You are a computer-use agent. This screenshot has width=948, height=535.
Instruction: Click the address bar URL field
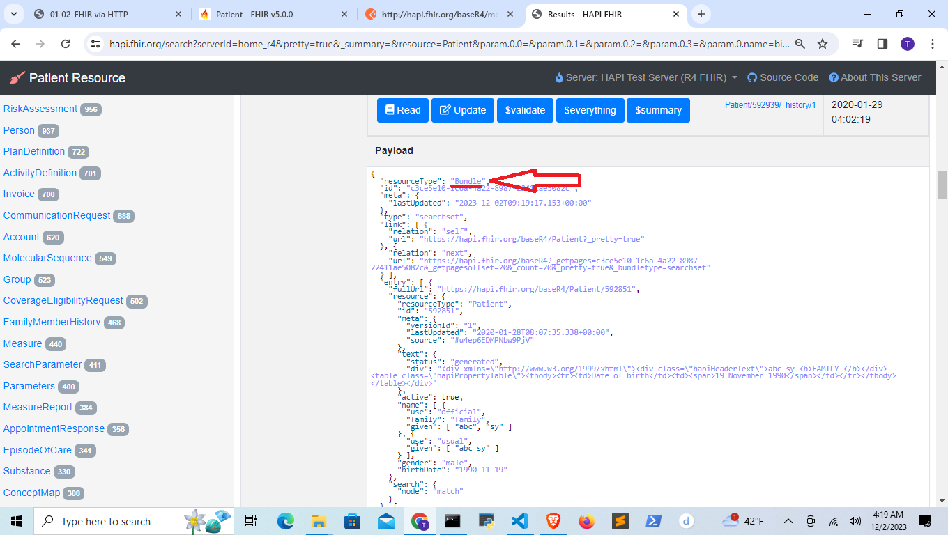450,44
